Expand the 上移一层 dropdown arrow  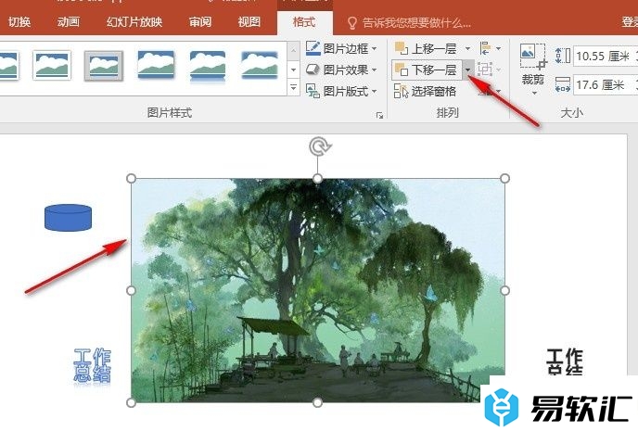pyautogui.click(x=468, y=49)
